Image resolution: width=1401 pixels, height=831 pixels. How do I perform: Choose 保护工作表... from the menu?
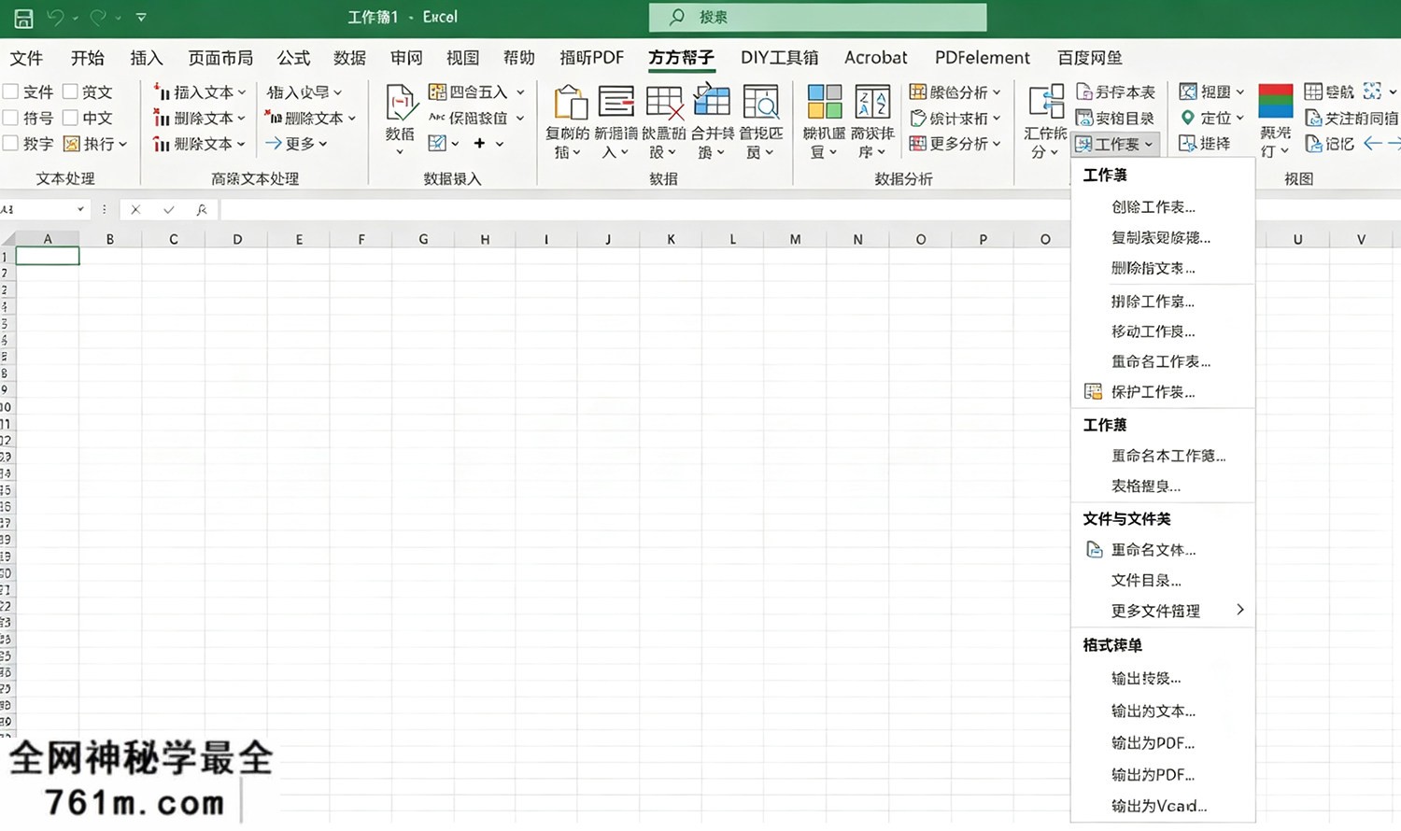(1162, 392)
